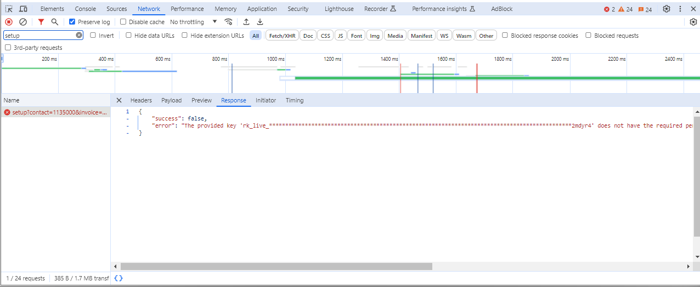This screenshot has width=700, height=287.
Task: Click the export HAR download icon
Action: [x=260, y=22]
